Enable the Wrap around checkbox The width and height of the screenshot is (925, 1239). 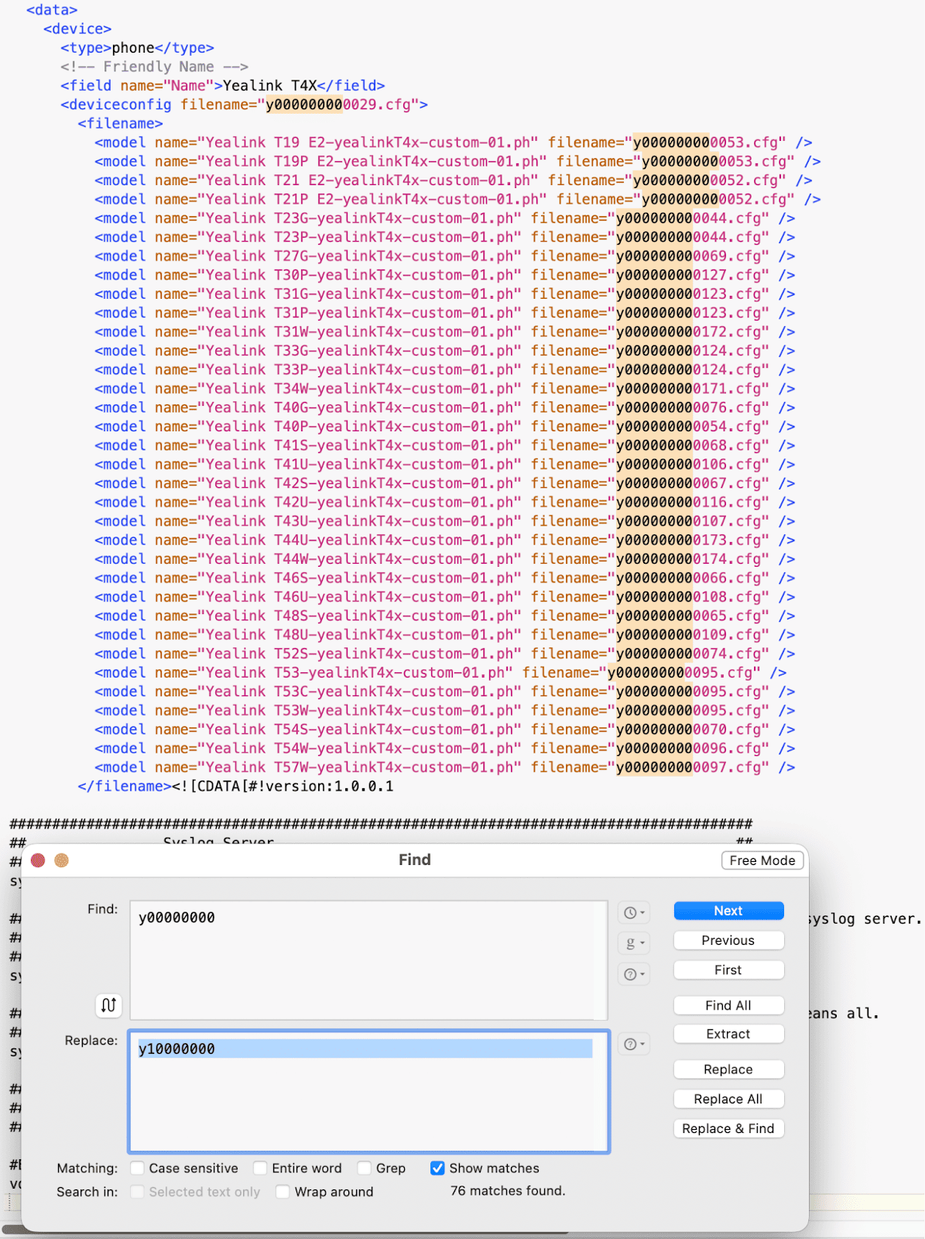[x=283, y=1192]
